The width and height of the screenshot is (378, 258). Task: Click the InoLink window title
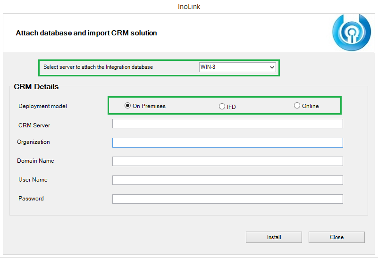(189, 7)
